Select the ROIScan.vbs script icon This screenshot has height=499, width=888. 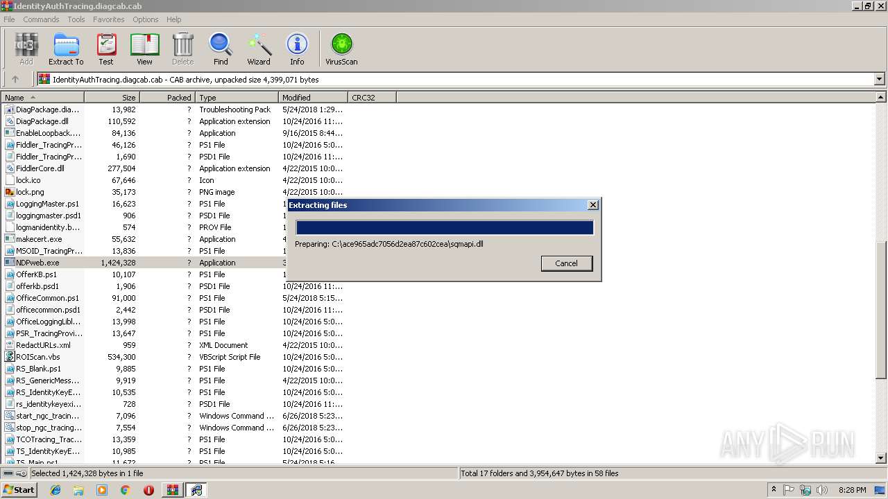tap(10, 357)
